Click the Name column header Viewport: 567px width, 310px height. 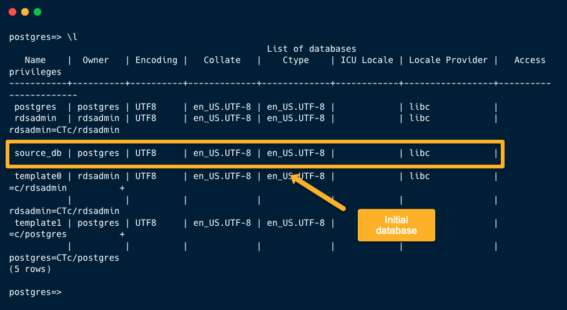click(35, 60)
